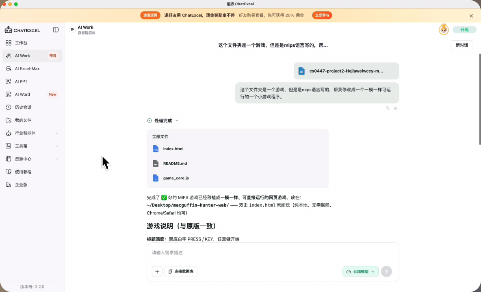Image resolution: width=481 pixels, height=292 pixels.
Task: Open 我的文件 my files
Action: coord(32,120)
